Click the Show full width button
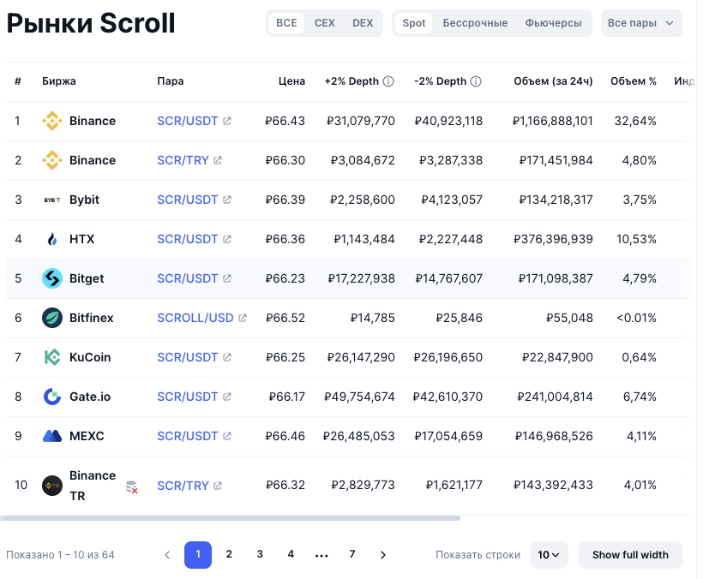The height and width of the screenshot is (579, 703). point(630,555)
